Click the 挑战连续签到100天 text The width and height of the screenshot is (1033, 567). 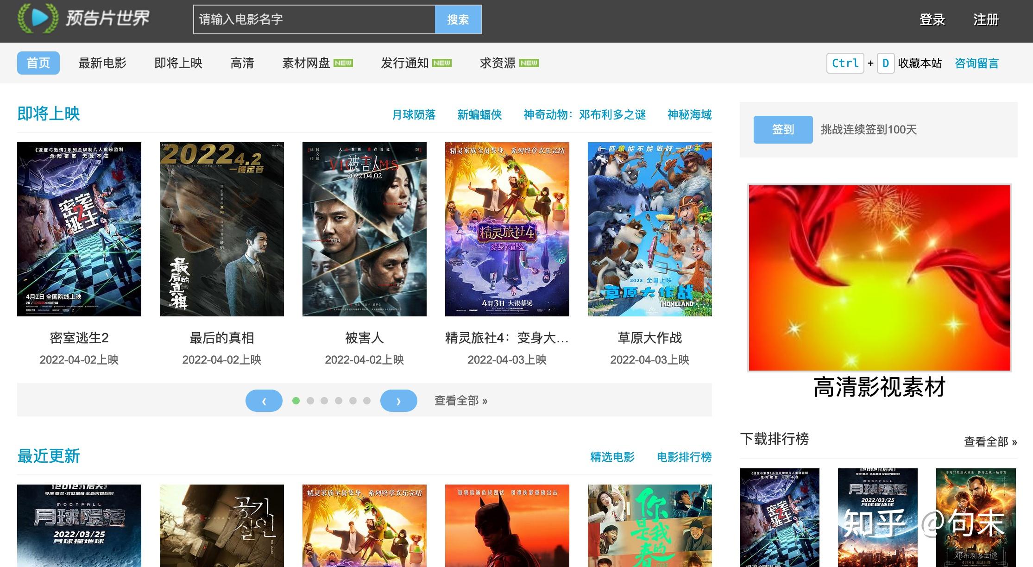click(869, 130)
